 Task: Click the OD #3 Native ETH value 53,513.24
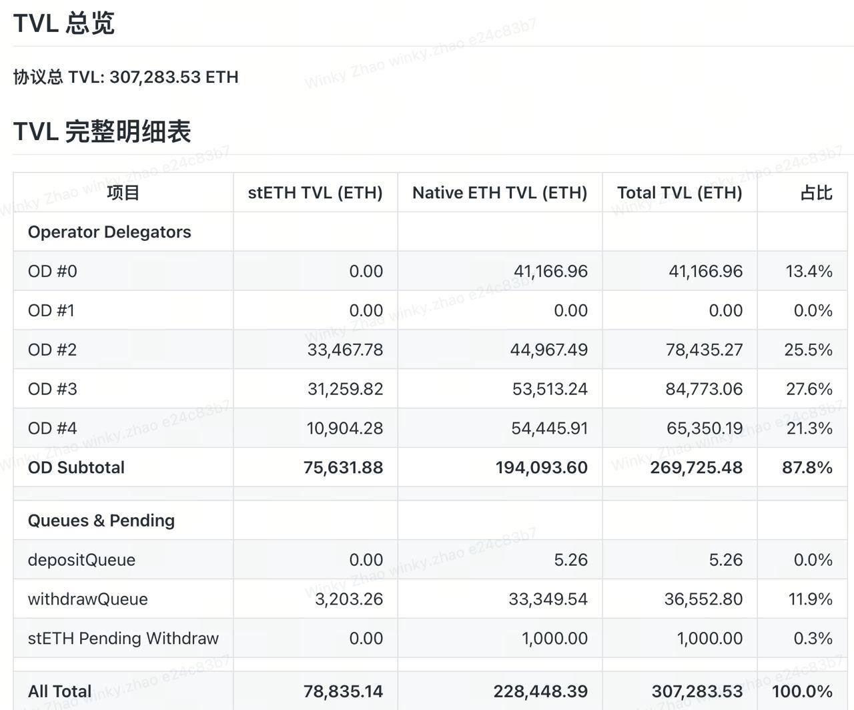550,389
